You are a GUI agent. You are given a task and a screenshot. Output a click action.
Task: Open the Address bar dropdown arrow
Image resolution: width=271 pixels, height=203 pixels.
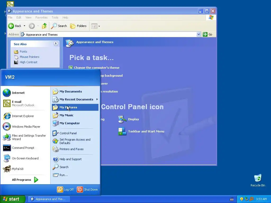click(198, 34)
